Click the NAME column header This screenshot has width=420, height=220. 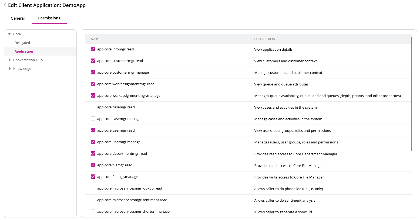coord(96,39)
